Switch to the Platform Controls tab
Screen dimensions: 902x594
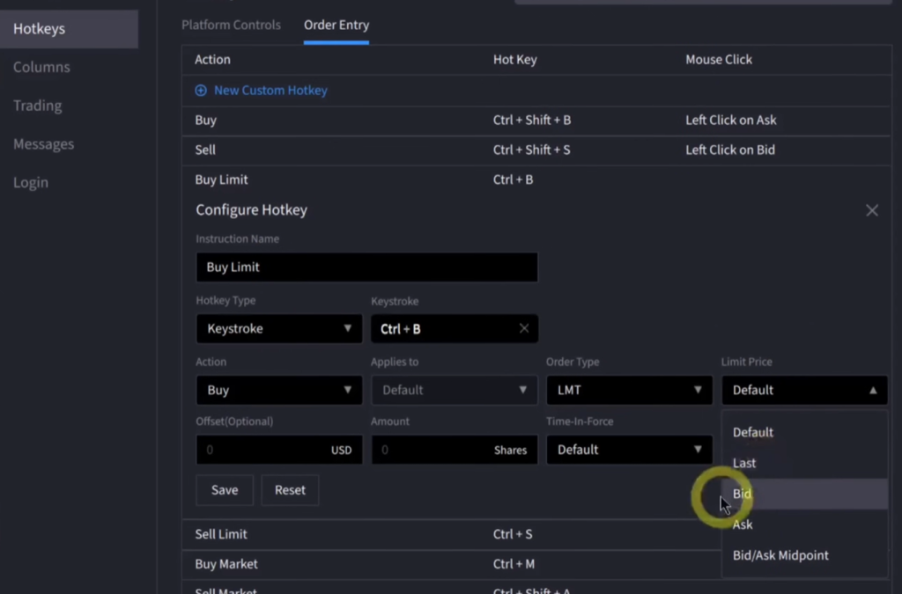[x=231, y=25]
